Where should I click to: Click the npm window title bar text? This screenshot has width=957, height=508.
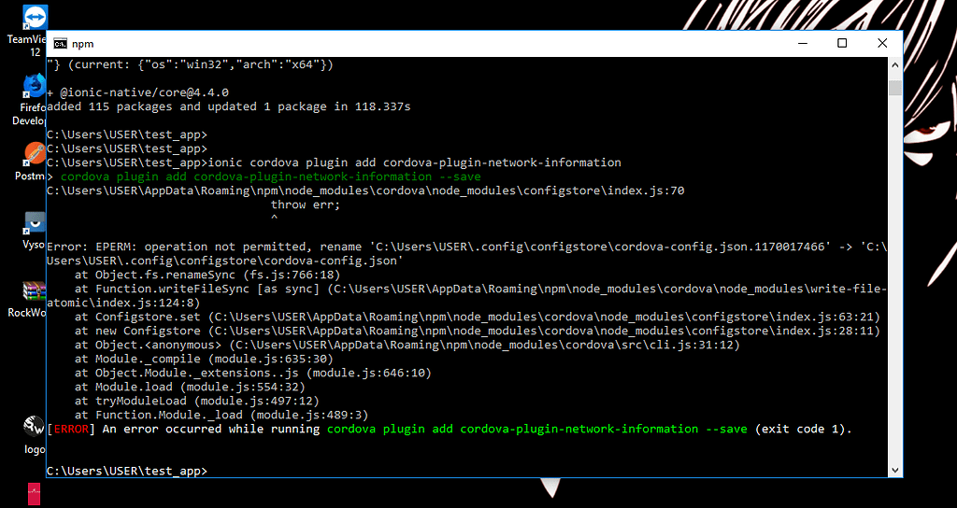pos(82,44)
